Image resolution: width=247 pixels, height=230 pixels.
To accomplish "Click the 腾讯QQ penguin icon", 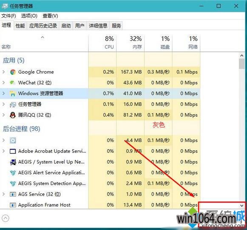I will click(x=13, y=115).
